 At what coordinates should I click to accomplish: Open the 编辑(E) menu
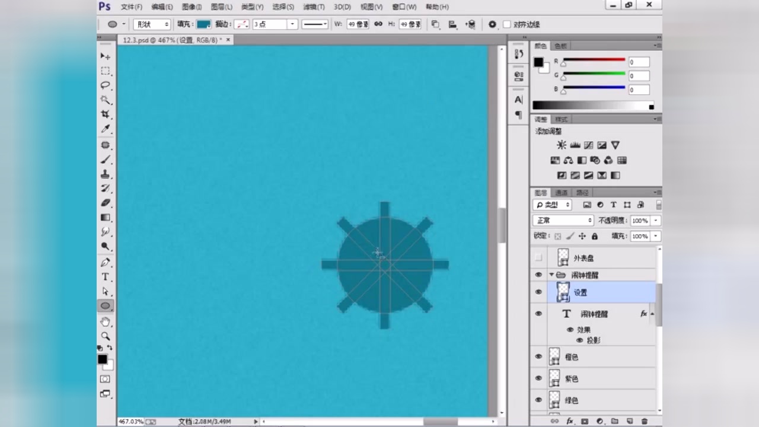pyautogui.click(x=162, y=7)
